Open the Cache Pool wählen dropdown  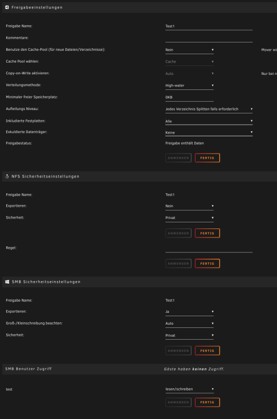189,61
